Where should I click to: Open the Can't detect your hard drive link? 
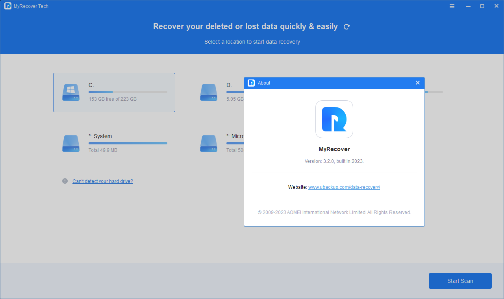(103, 181)
